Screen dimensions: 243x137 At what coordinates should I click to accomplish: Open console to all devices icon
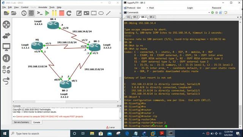click(39, 13)
